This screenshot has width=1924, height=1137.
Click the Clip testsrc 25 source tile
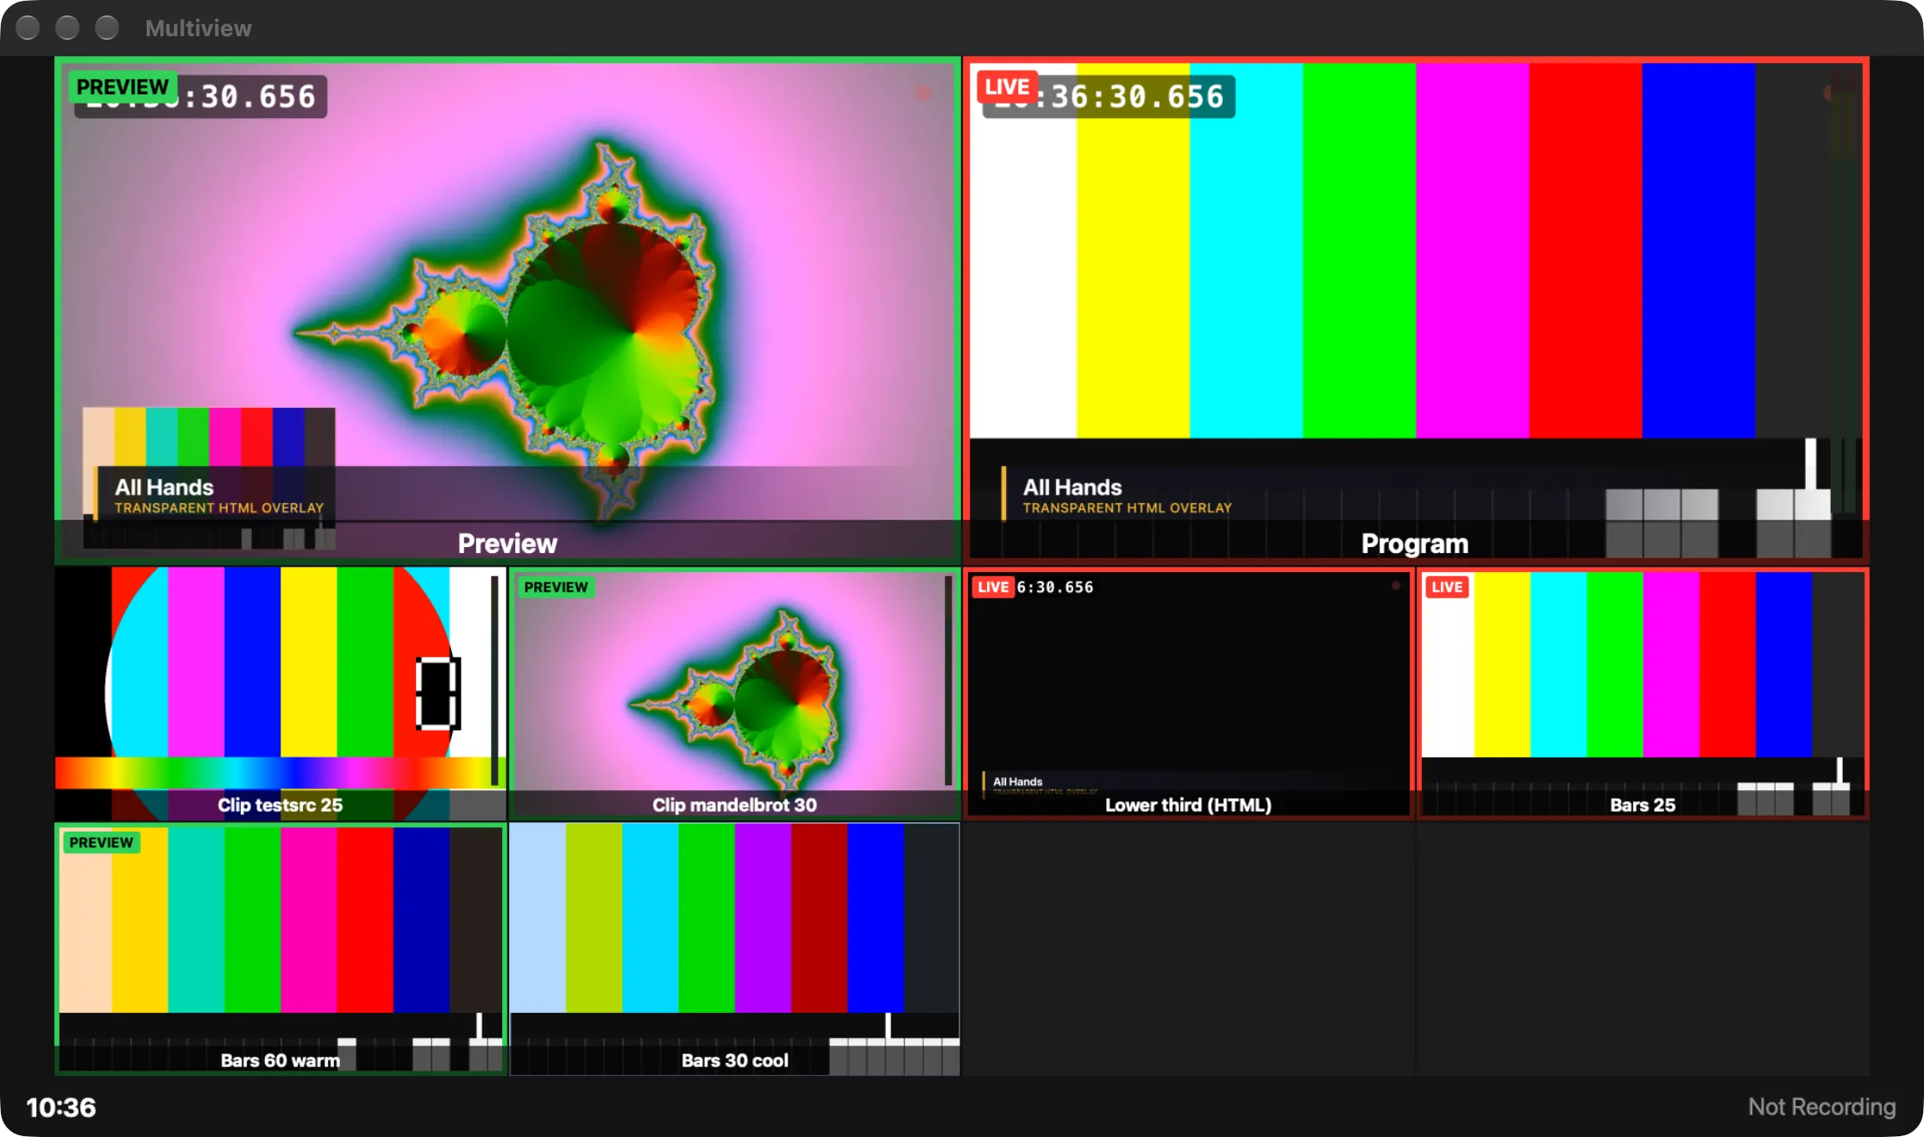pyautogui.click(x=280, y=694)
